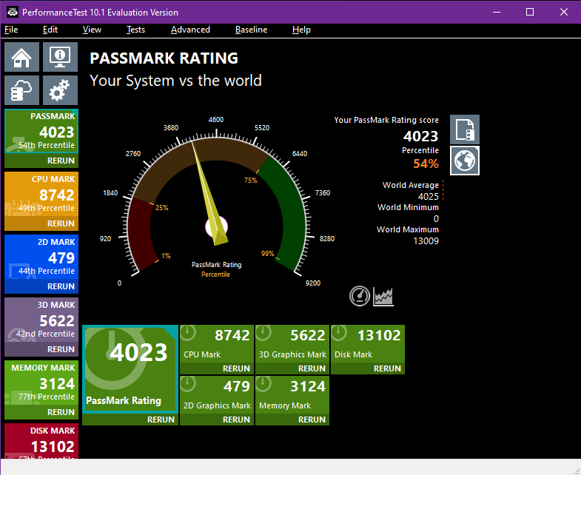Click the save results document icon
The image size is (581, 512).
click(465, 129)
